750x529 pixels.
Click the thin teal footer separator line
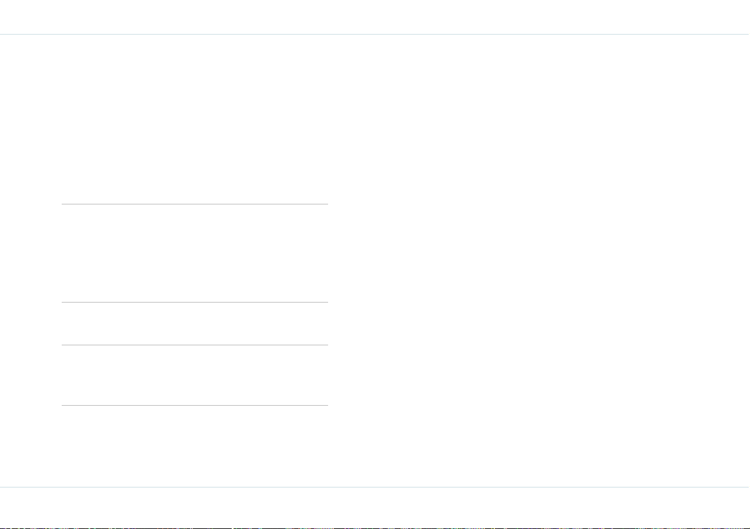[x=375, y=487]
